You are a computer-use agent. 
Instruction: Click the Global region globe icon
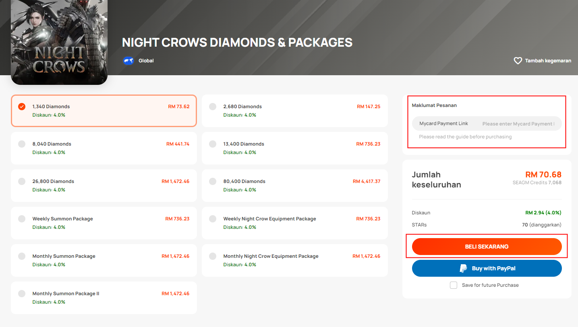coord(128,61)
